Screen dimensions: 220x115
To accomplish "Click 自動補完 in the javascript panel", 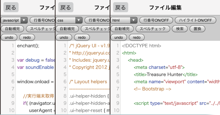I will 13,29.
